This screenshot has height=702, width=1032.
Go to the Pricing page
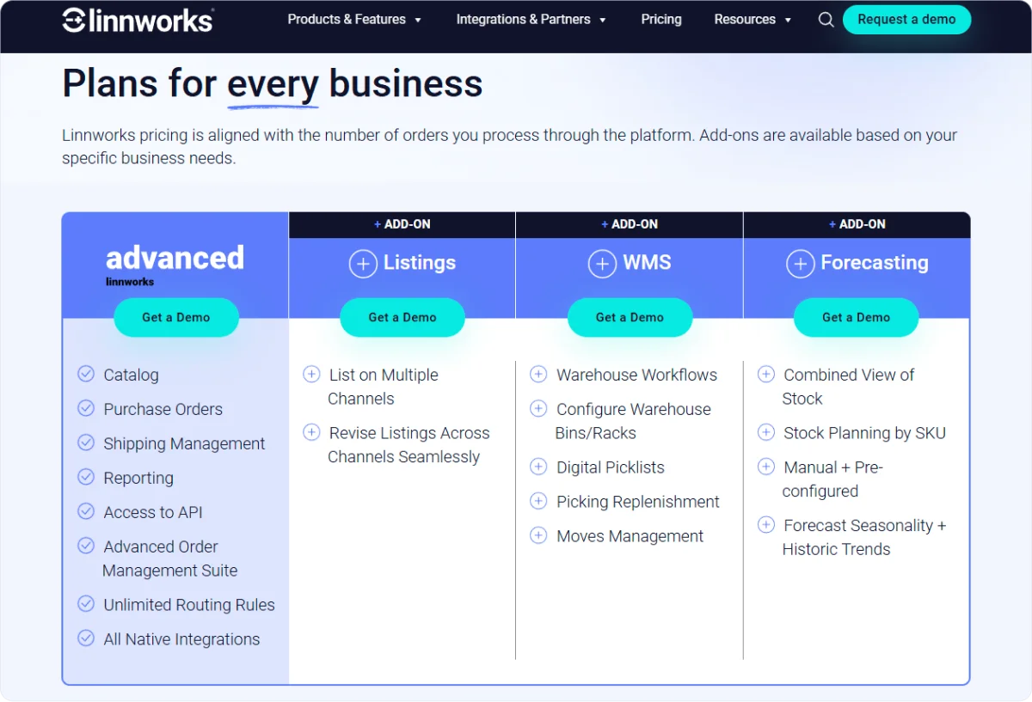[661, 19]
